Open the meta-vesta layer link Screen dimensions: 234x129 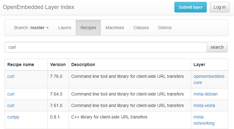point(204,105)
